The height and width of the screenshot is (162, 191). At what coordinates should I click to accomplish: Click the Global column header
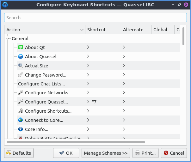(x=163, y=30)
